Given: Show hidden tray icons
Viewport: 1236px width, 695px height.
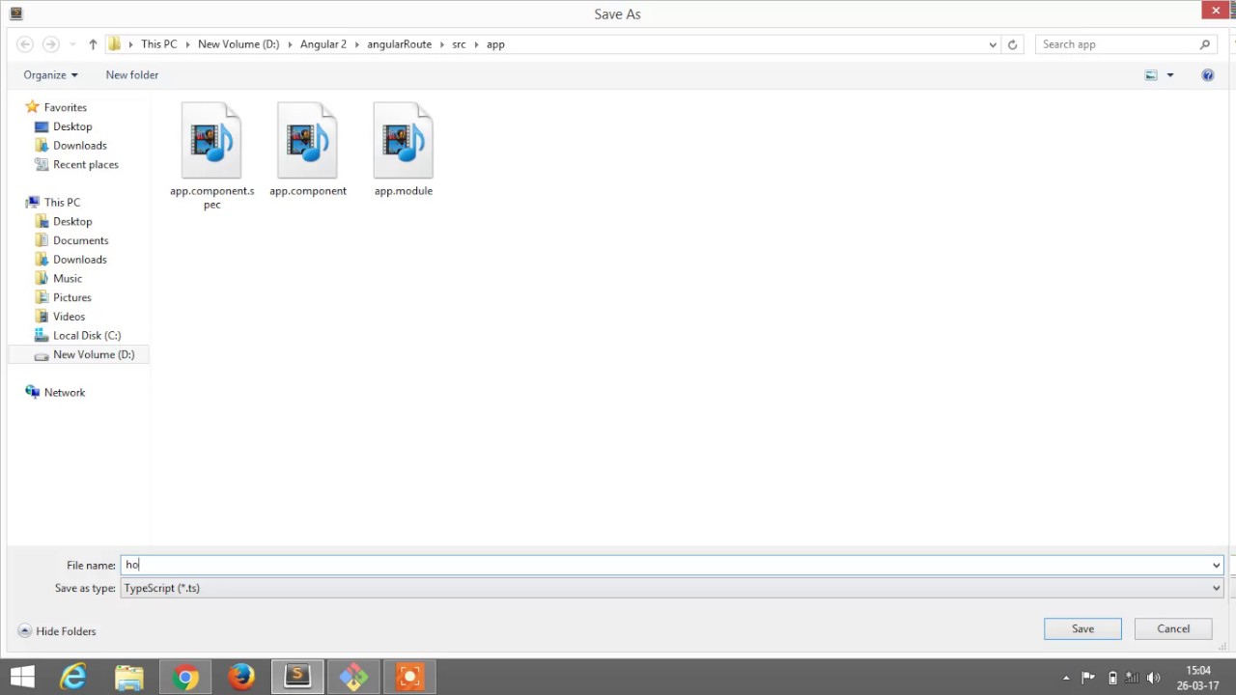Looking at the screenshot, I should [1066, 678].
